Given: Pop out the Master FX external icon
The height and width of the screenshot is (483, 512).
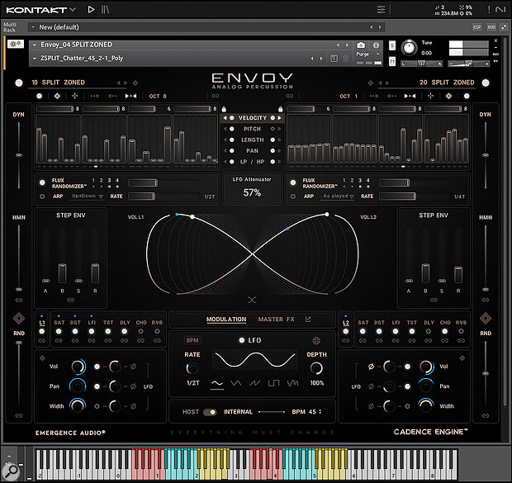Looking at the screenshot, I should click(x=308, y=319).
